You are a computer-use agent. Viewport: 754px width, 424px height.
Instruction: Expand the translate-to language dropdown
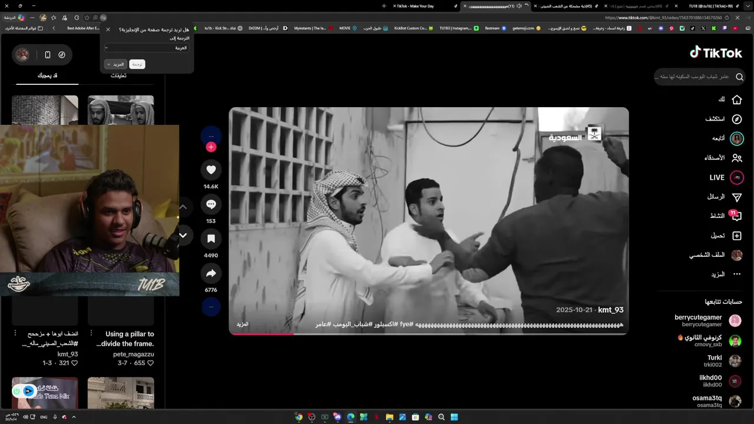(x=146, y=48)
